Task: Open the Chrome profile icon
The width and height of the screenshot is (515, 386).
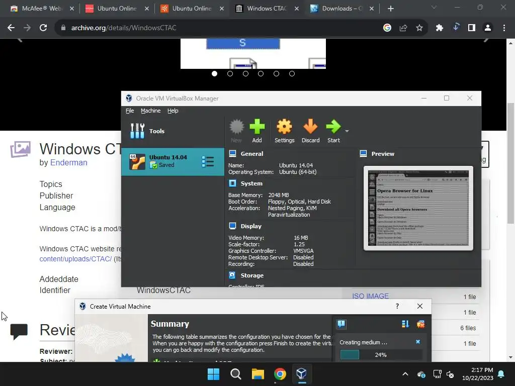Action: (488, 28)
